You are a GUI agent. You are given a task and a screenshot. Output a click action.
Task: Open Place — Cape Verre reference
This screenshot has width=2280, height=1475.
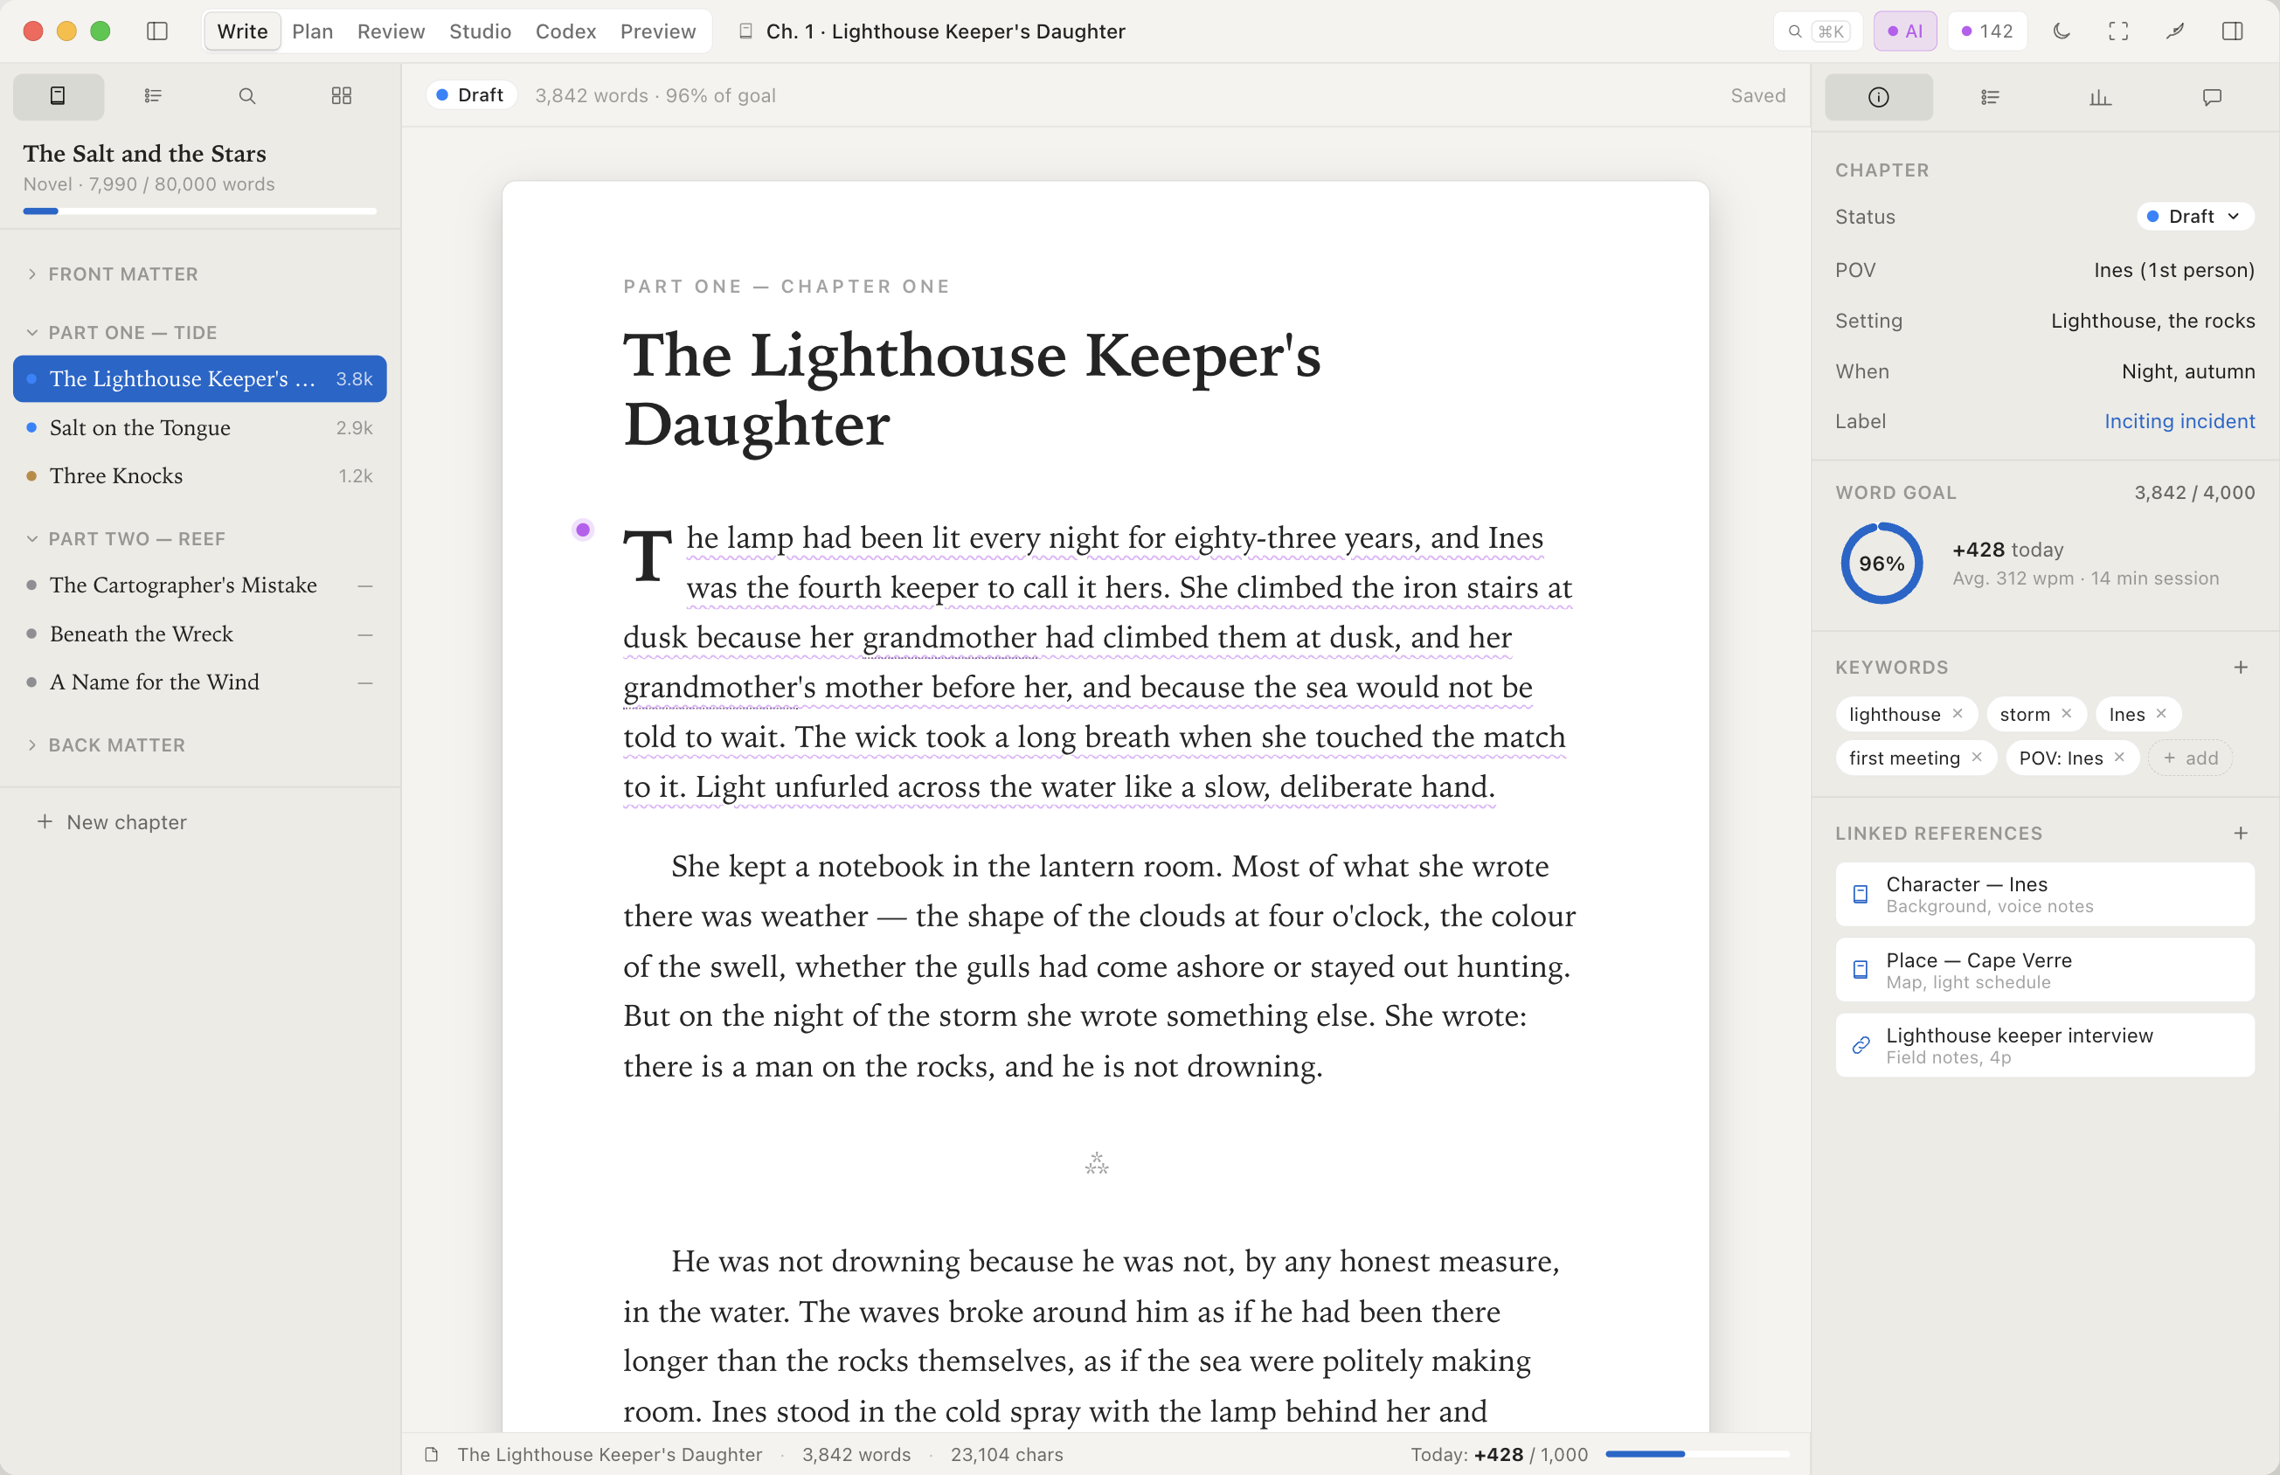tap(2044, 969)
